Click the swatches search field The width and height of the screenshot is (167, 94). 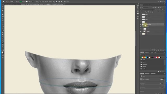click(x=152, y=55)
